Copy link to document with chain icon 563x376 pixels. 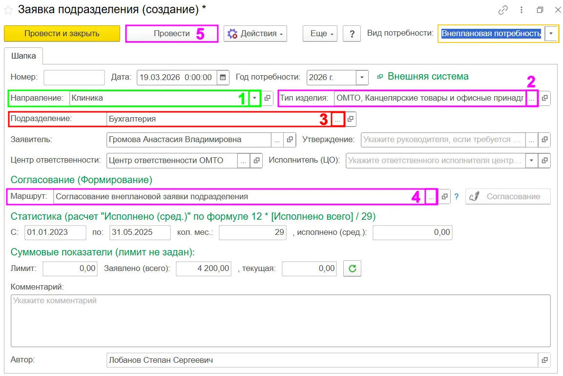503,10
